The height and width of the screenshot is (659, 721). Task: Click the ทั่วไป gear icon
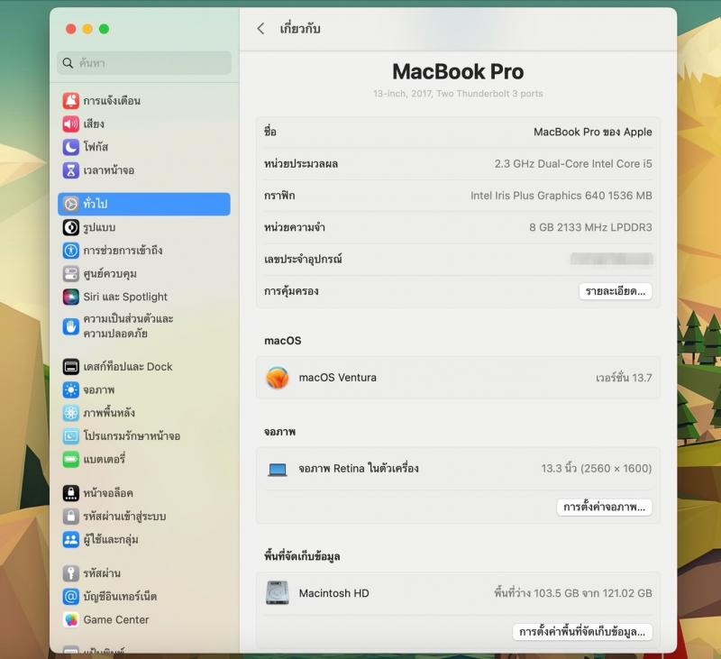tap(71, 204)
